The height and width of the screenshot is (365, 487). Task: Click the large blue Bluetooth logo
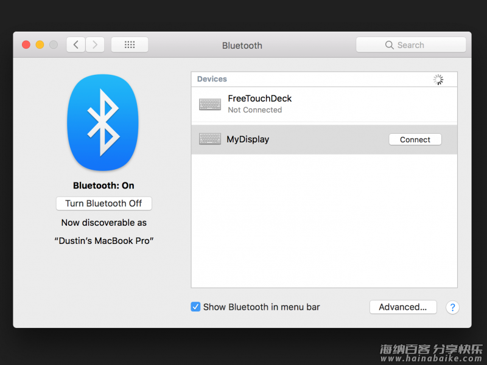pyautogui.click(x=103, y=122)
